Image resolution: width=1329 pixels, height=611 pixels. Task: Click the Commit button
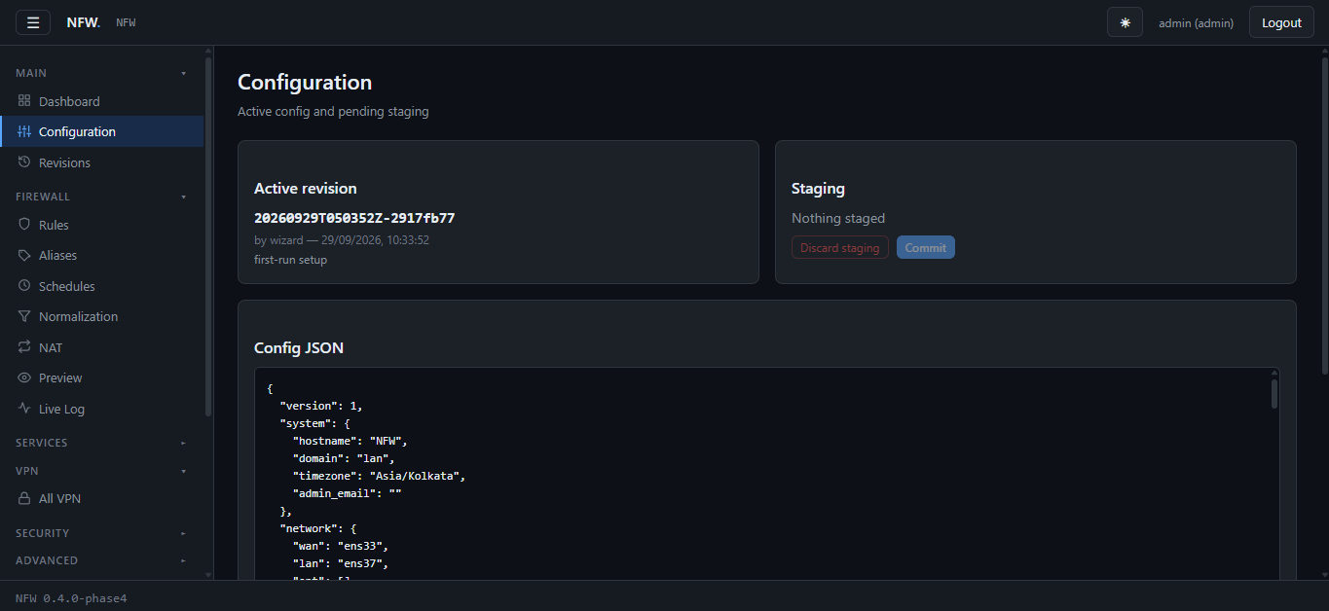click(925, 248)
